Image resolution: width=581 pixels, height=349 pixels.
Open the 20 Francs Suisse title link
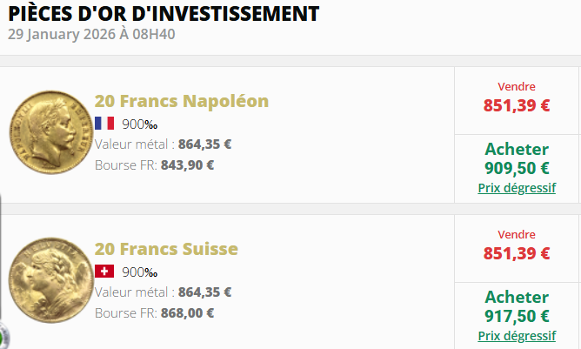pos(166,250)
